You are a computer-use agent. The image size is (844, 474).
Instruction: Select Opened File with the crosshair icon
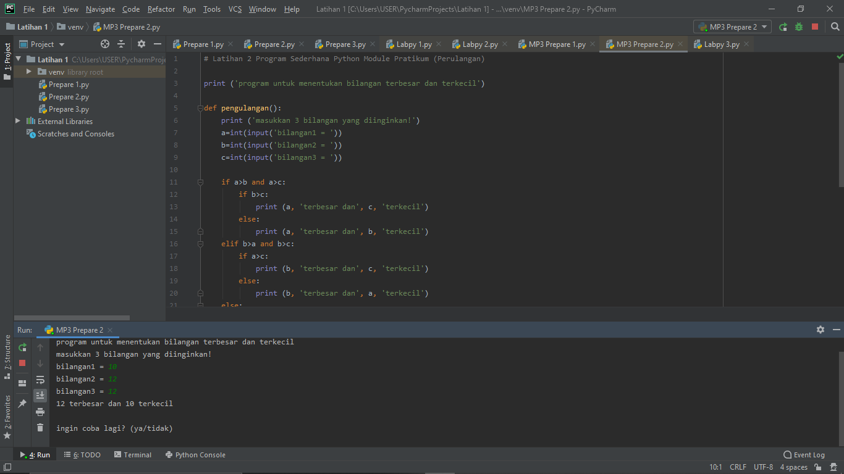[104, 44]
